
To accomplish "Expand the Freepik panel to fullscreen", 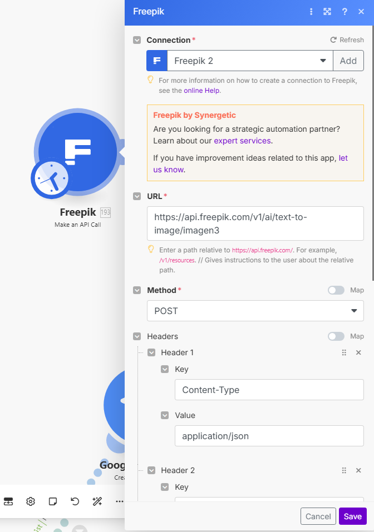I will pos(327,12).
